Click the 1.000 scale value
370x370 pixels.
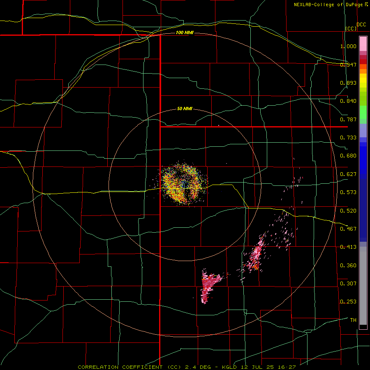(348, 46)
